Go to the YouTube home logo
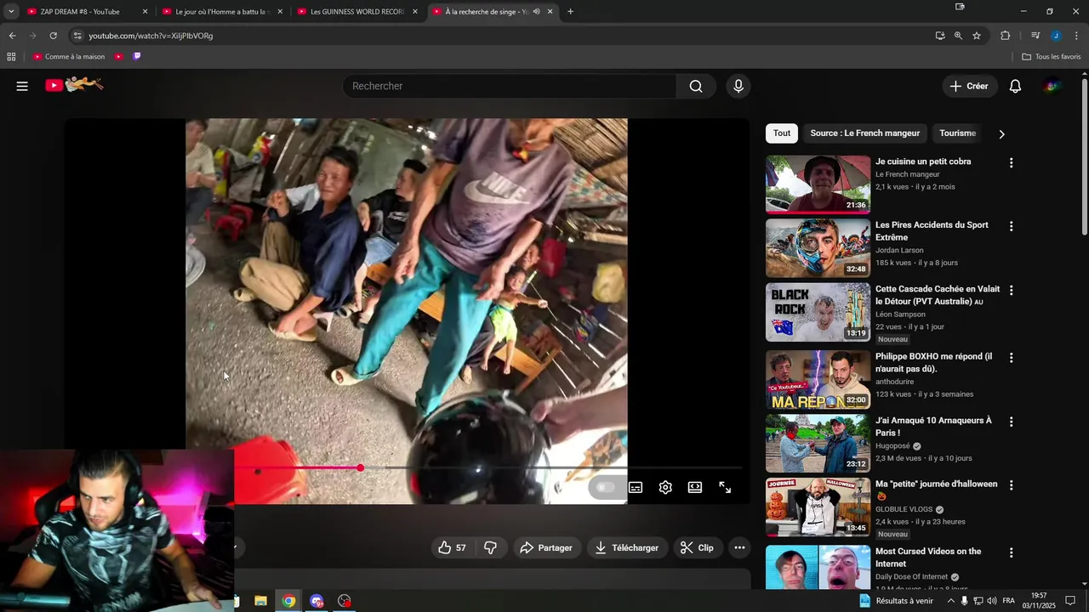 click(x=74, y=85)
